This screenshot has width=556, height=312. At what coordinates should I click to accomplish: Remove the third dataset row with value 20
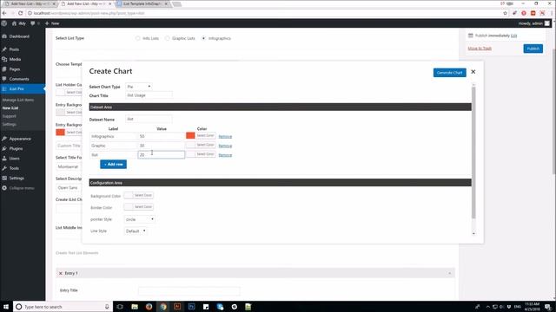[x=225, y=155]
